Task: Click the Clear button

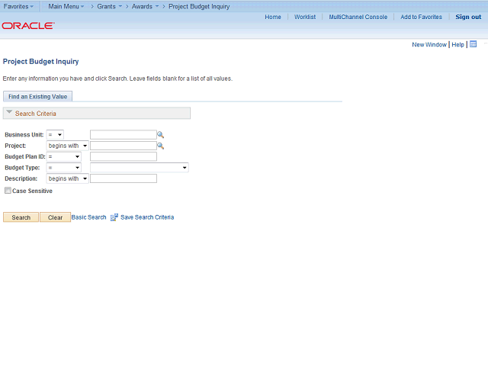Action: (x=55, y=217)
